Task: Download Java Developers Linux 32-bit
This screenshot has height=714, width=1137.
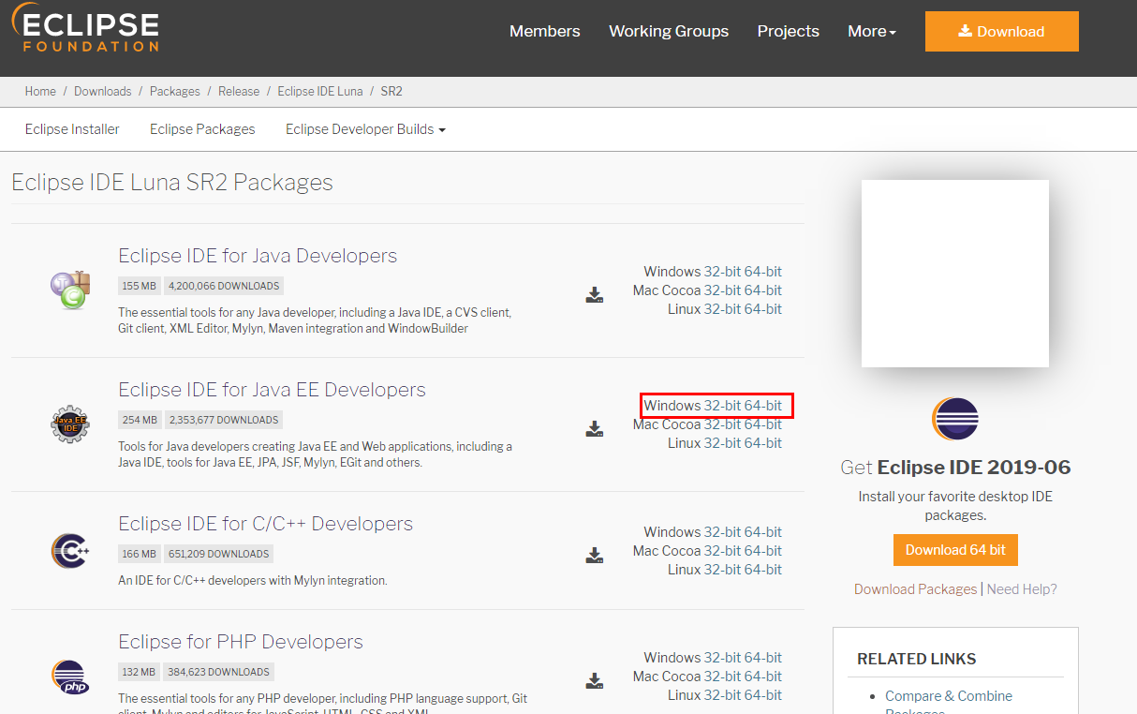Action: (x=722, y=309)
